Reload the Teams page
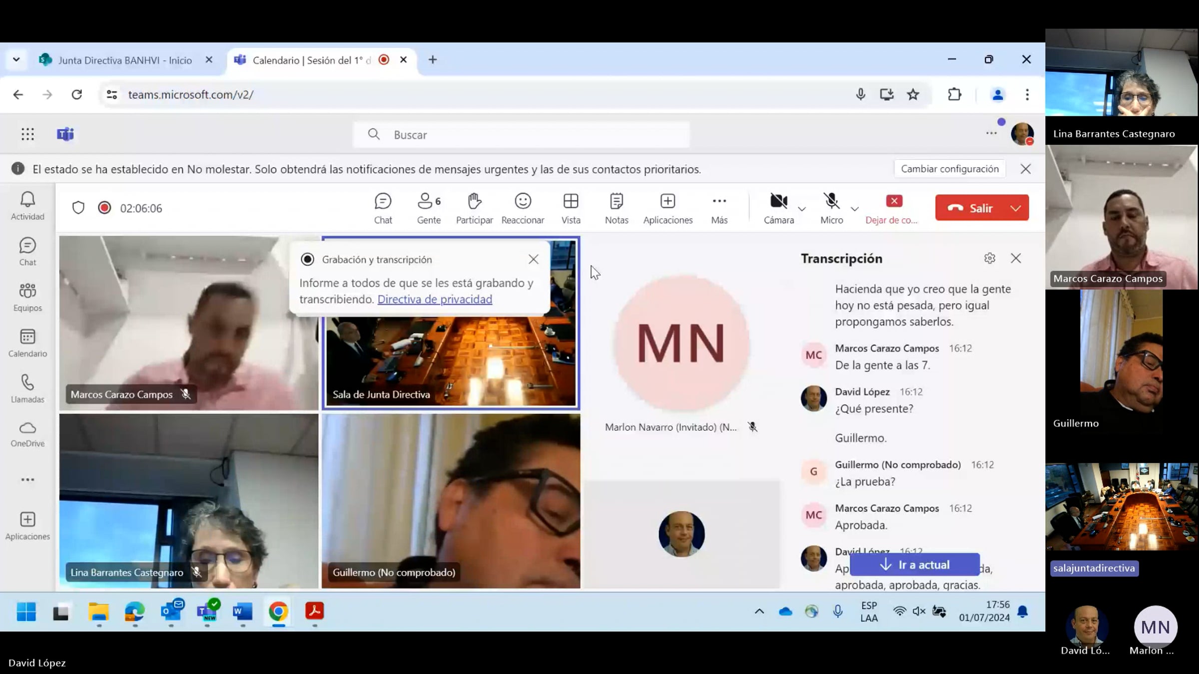 pyautogui.click(x=76, y=94)
